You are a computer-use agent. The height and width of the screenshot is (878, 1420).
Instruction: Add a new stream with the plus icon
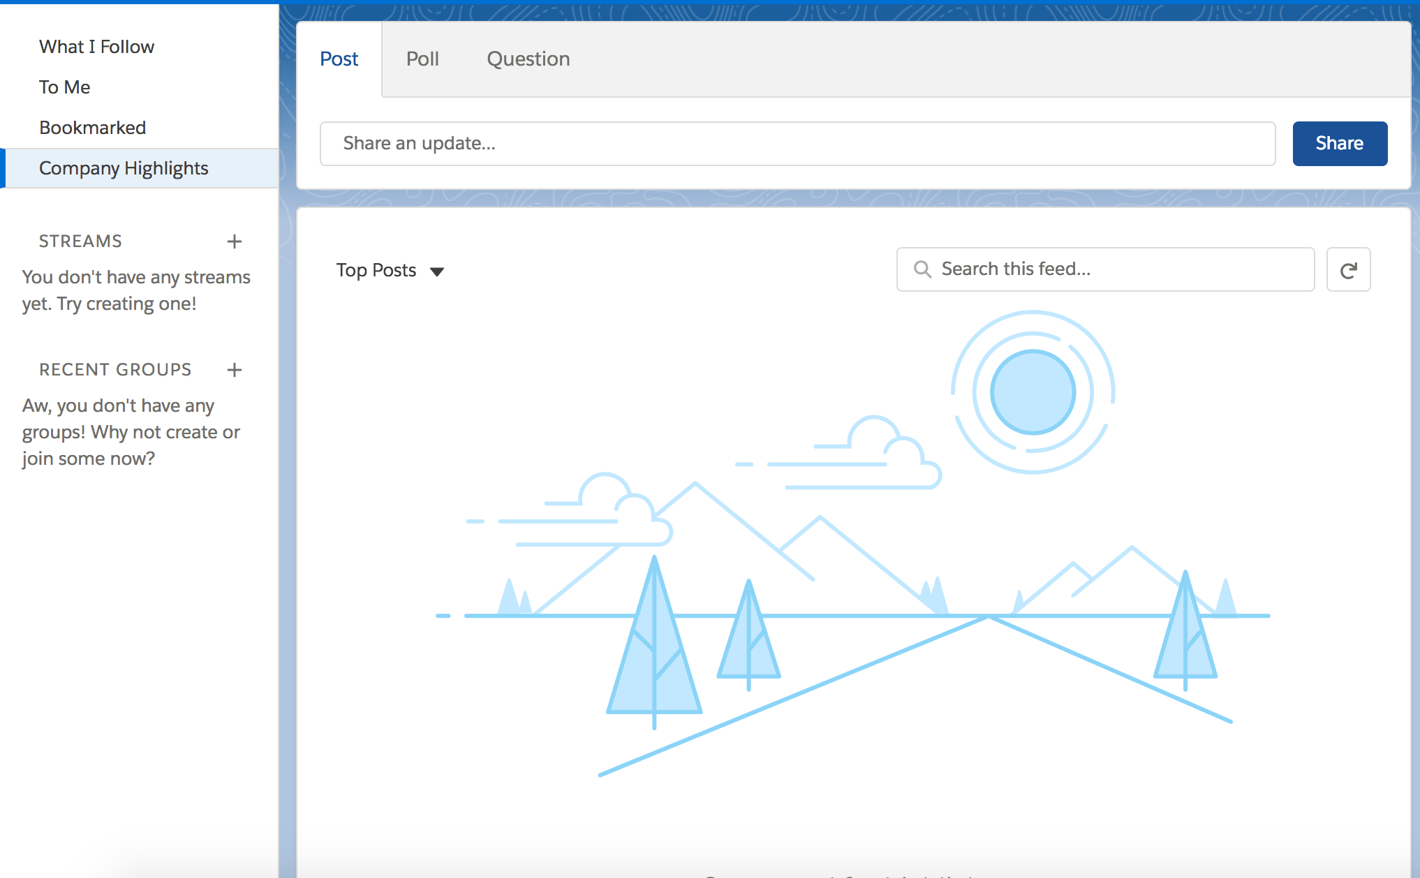(235, 241)
